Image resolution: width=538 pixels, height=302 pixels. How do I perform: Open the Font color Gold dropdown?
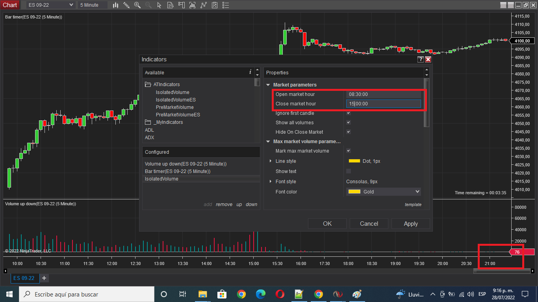point(384,192)
